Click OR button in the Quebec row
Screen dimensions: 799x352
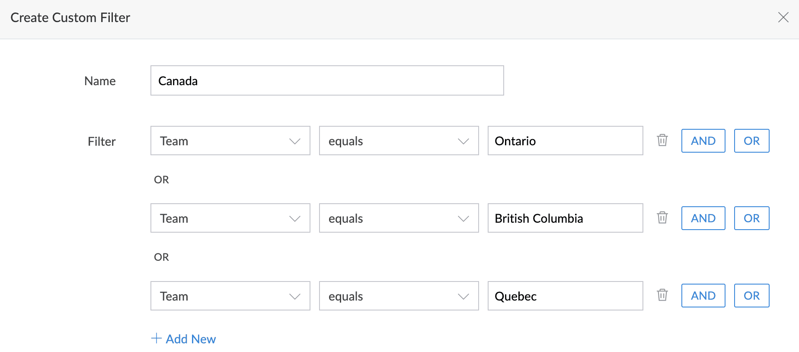click(751, 296)
